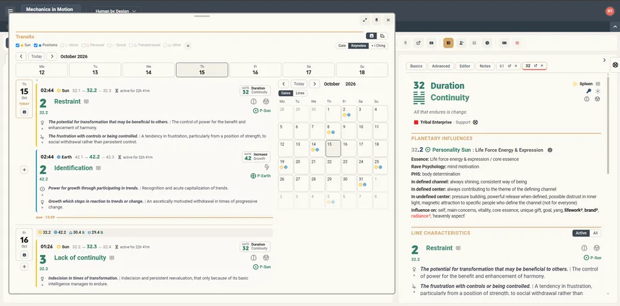Image resolution: width=620 pixels, height=306 pixels.
Task: Click open-external icon in right panel toolbar
Action: pyautogui.click(x=418, y=43)
